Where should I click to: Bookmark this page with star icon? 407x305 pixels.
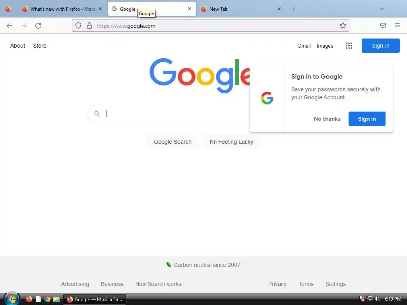tap(343, 25)
